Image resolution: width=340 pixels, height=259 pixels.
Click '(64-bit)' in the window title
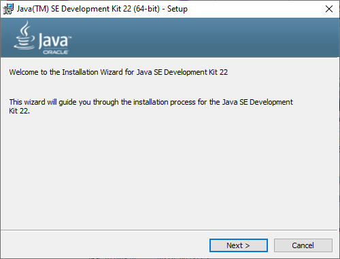146,9
